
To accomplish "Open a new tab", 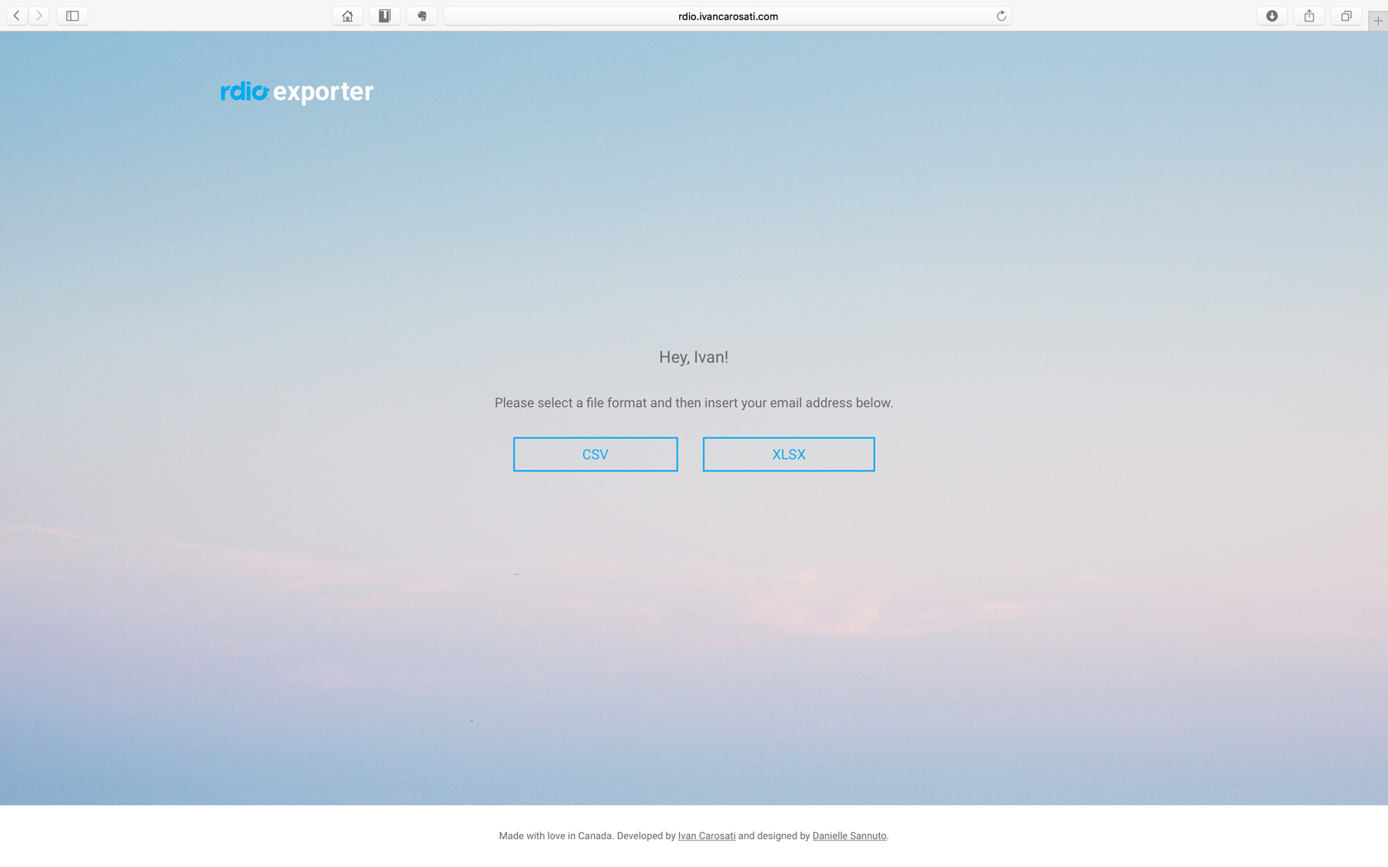I will point(1378,21).
